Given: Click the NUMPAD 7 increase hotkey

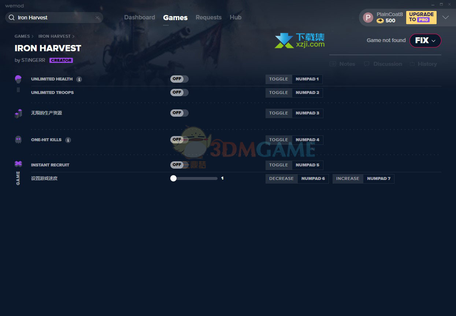Looking at the screenshot, I should pyautogui.click(x=379, y=178).
